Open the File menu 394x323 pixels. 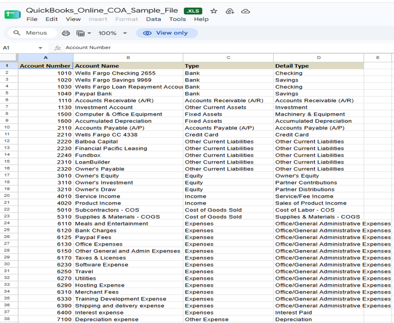[x=32, y=19]
